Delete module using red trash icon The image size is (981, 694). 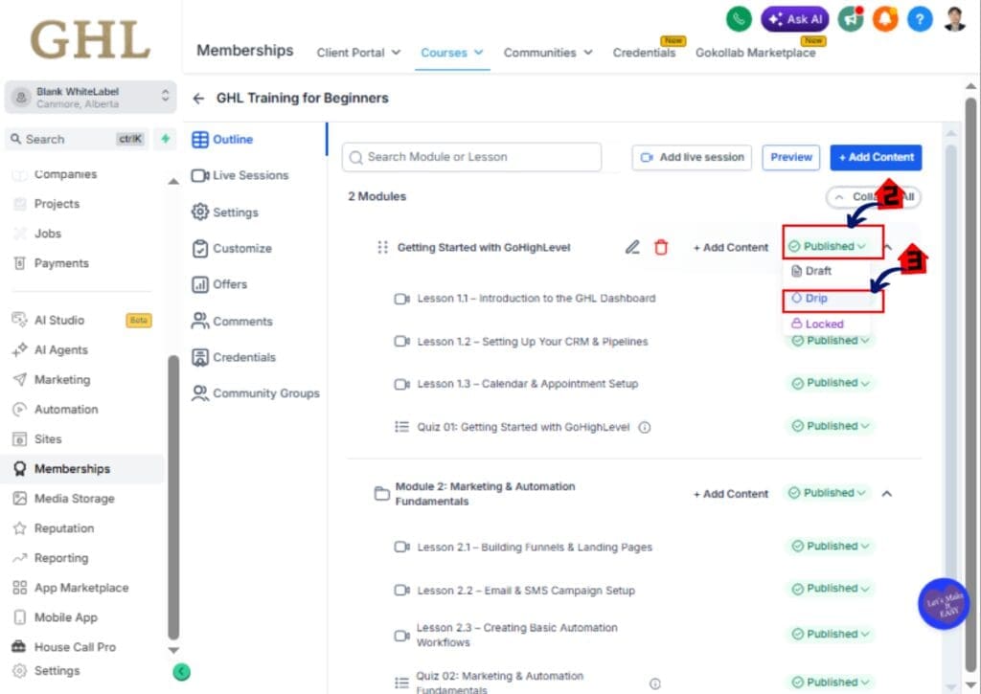pyautogui.click(x=661, y=248)
